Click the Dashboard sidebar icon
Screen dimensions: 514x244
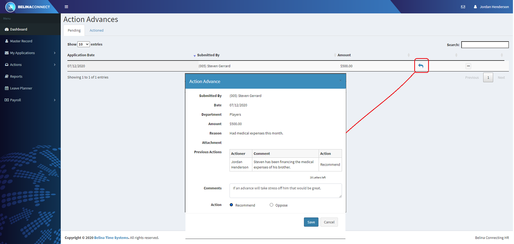[x=7, y=29]
